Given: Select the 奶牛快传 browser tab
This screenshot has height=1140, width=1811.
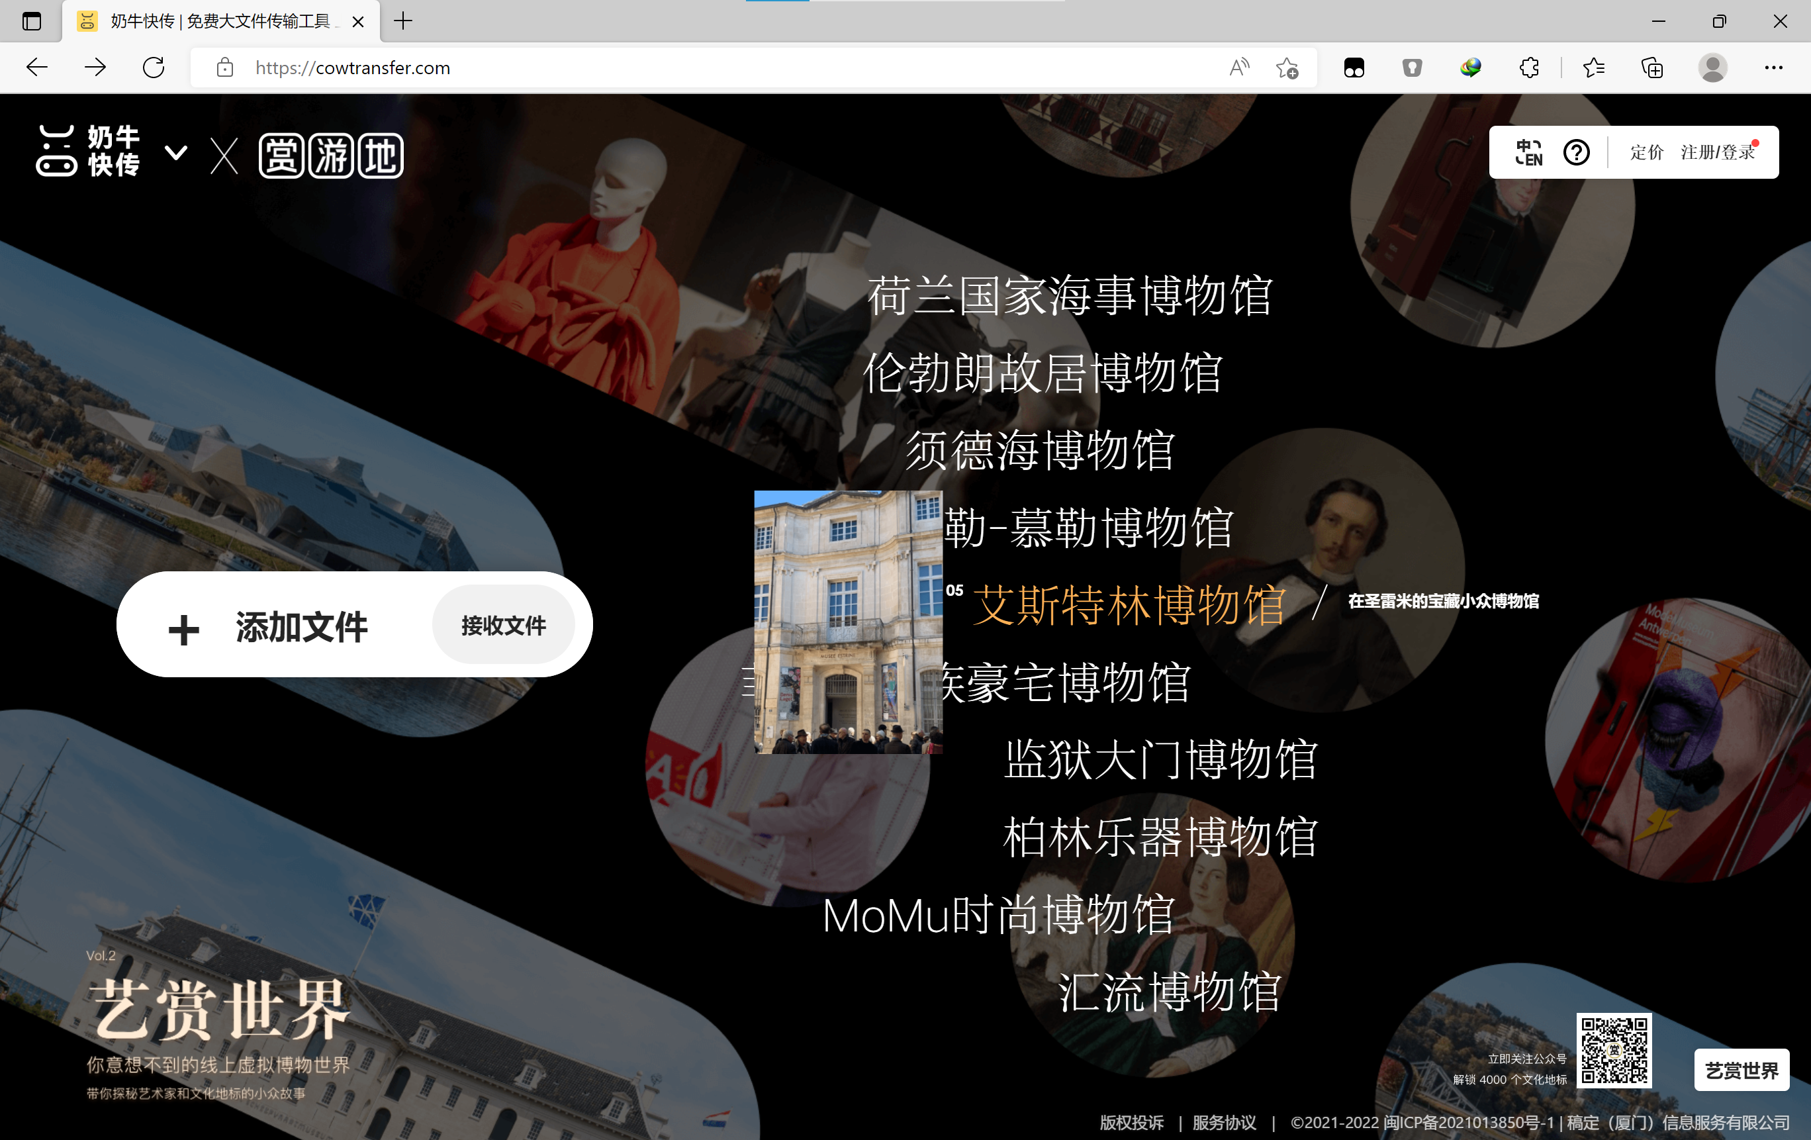Looking at the screenshot, I should pyautogui.click(x=220, y=21).
